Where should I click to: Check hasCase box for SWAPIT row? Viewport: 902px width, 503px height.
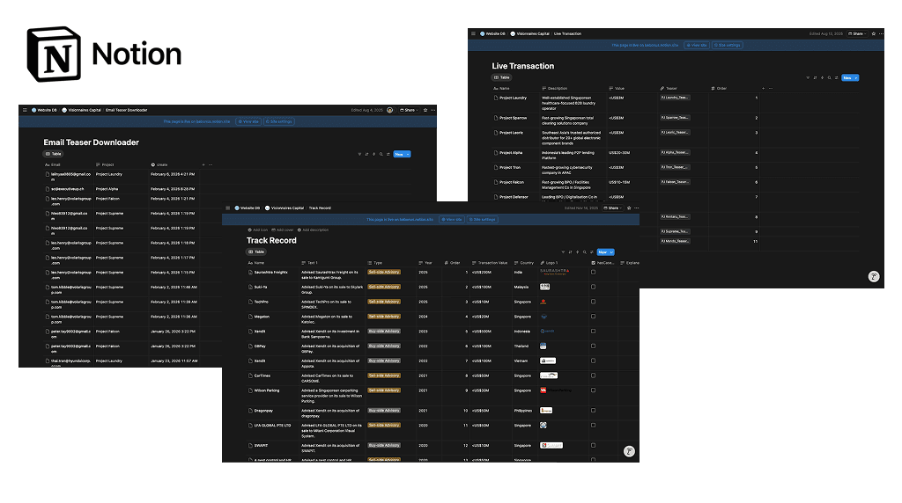click(593, 445)
